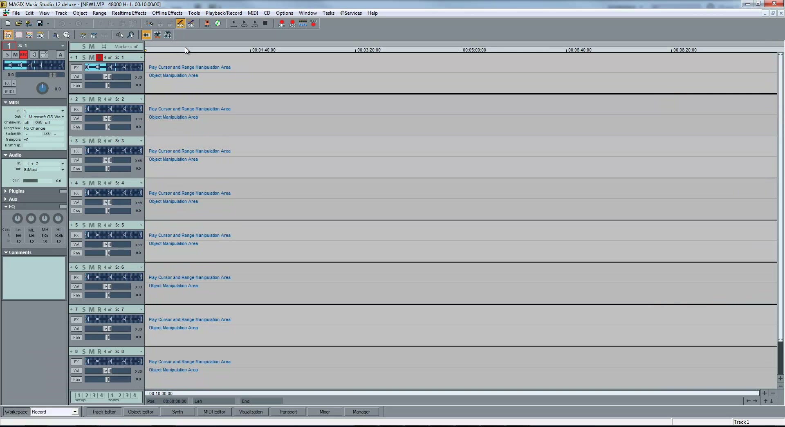Image resolution: width=785 pixels, height=427 pixels.
Task: Click the Audio Gain slider in inspector
Action: coord(37,180)
